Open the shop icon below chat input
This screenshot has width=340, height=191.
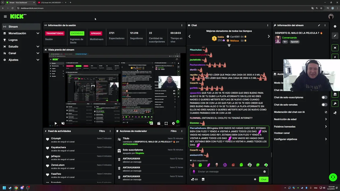203,179
